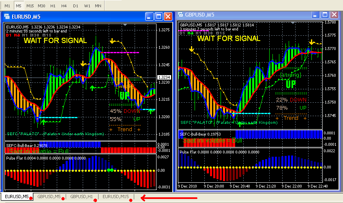Click the current price label 1.3234
The height and width of the screenshot is (203, 343).
164,78
